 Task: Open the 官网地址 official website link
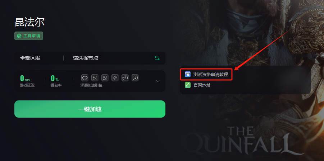pos(202,85)
